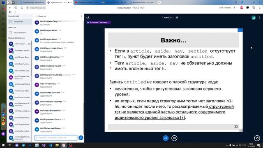The width and height of the screenshot is (263, 148).
Task: Click the user list scrollbar
Action: 32,59
